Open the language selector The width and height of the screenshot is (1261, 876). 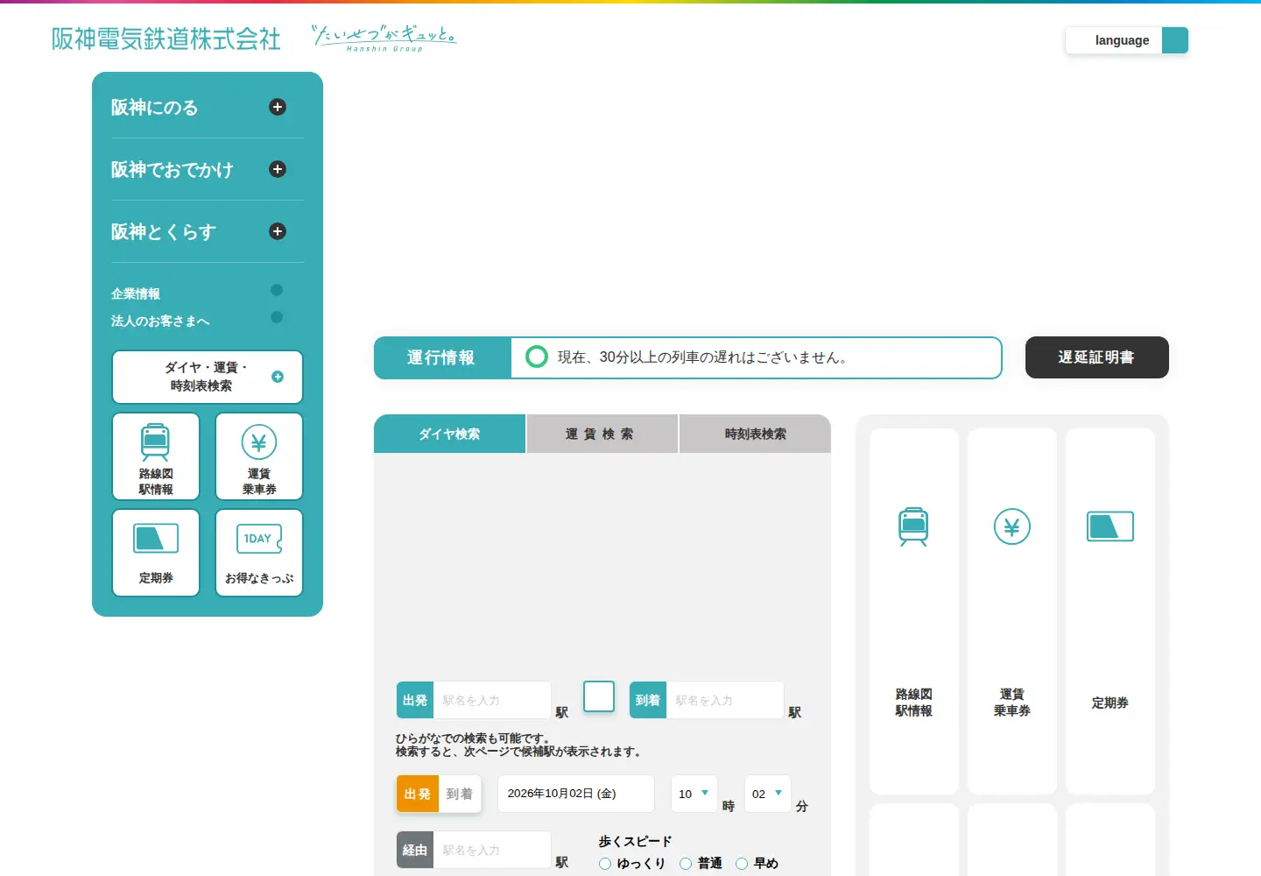pos(1127,40)
